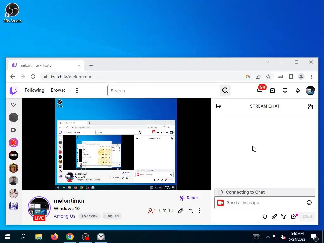This screenshot has width=324, height=243.
Task: Click the followed channels heart icon
Action: coord(14,104)
